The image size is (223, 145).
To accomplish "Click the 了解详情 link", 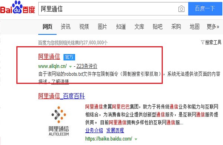I will [60, 82].
